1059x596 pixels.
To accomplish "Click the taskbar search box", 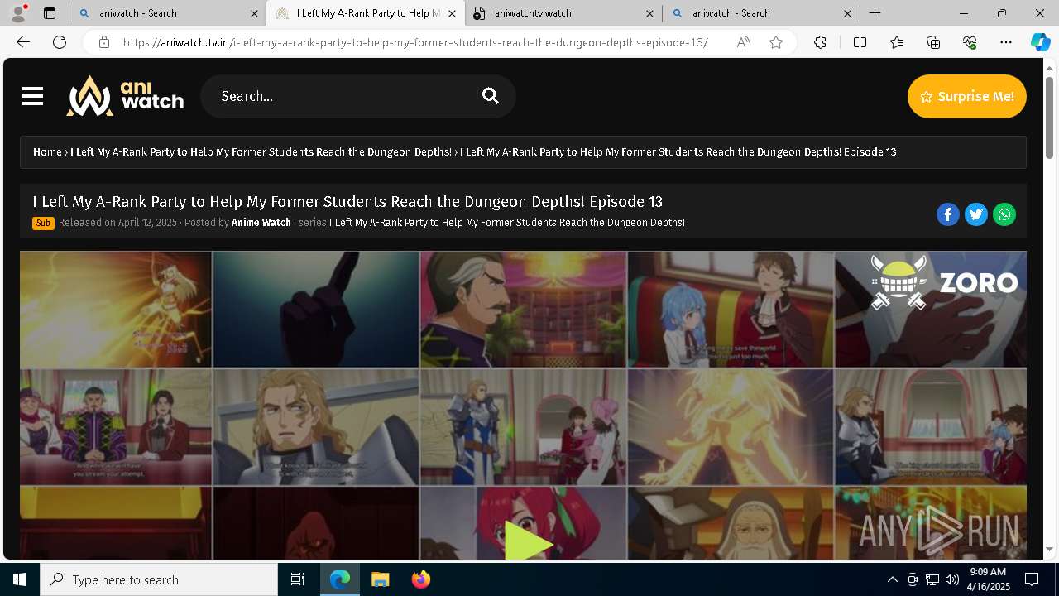I will [159, 579].
